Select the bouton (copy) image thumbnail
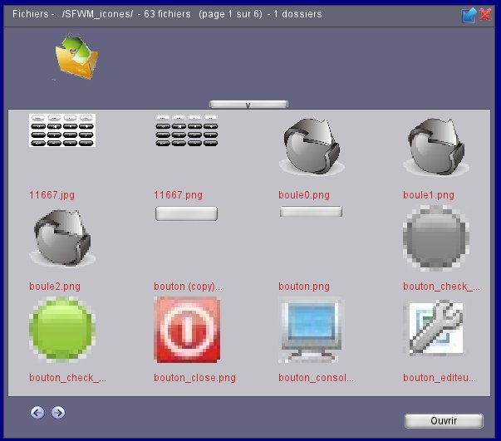Image resolution: width=501 pixels, height=441 pixels. (187, 214)
